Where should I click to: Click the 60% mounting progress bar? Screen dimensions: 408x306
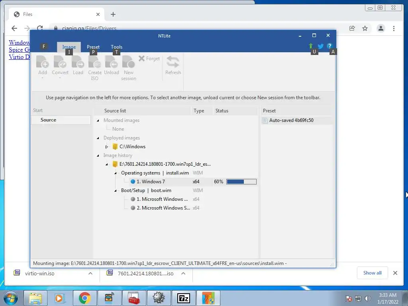(x=241, y=182)
